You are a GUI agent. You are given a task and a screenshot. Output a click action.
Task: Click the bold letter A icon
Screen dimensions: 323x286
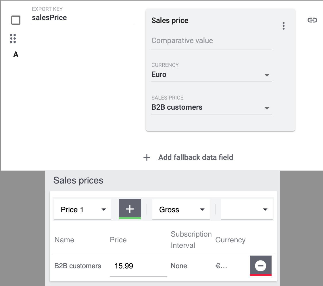coord(16,55)
